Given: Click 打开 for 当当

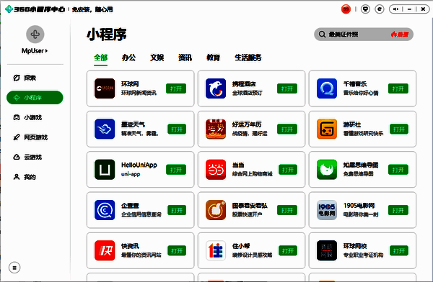Looking at the screenshot, I should click(288, 169).
